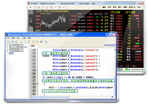Expand 盘口结合趋势模型示例 tree node

[7, 47]
